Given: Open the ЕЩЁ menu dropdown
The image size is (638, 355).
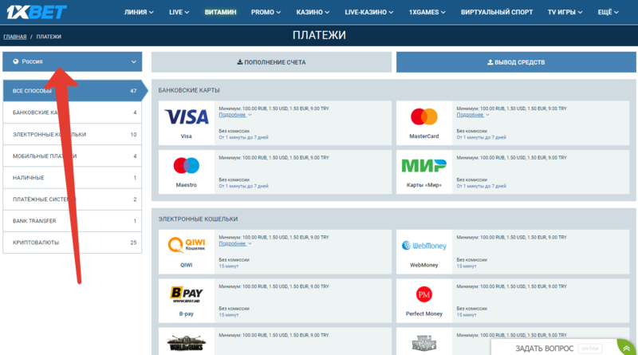Looking at the screenshot, I should click(608, 12).
